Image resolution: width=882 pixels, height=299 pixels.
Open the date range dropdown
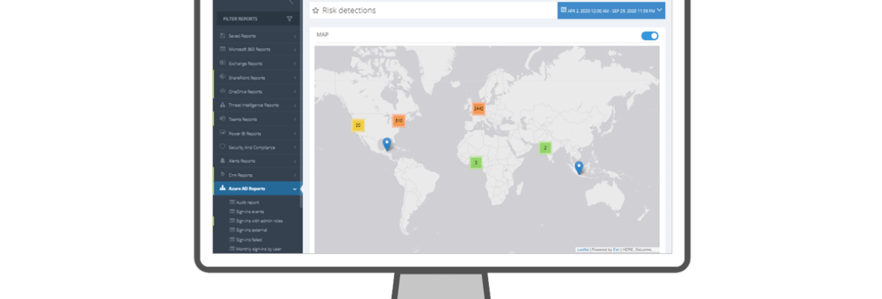[611, 10]
